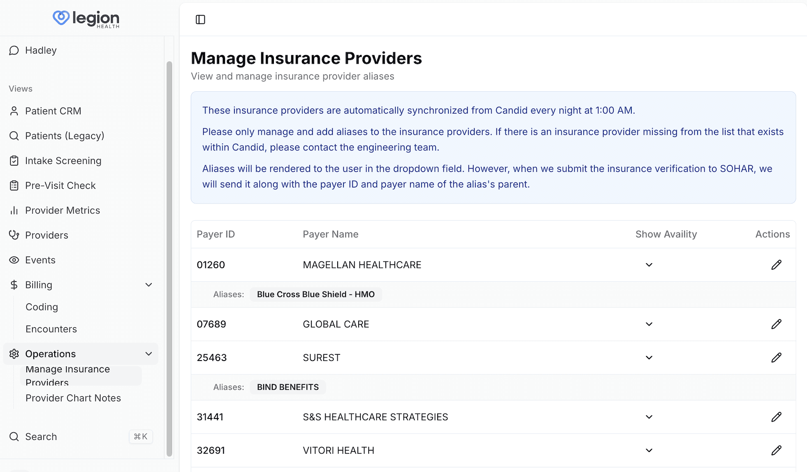Screen dimensions: 807x472
Task: Open the Show Availity dropdown for SUREST
Action: (649, 357)
